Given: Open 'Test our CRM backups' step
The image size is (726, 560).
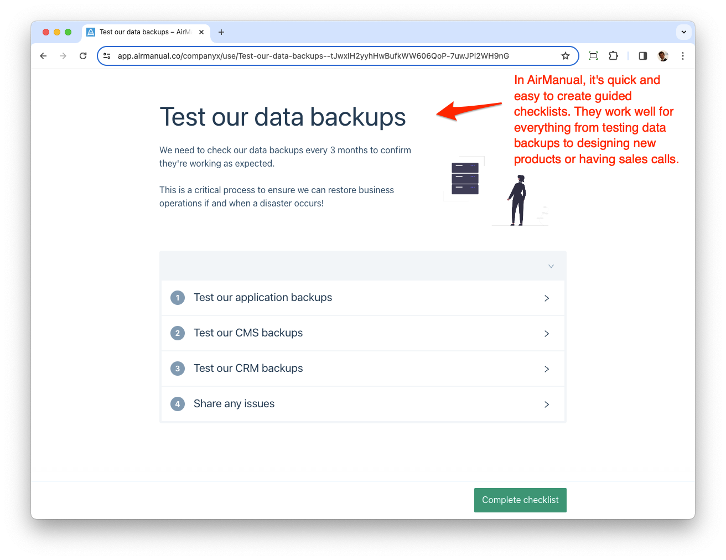Looking at the screenshot, I should pyautogui.click(x=363, y=369).
